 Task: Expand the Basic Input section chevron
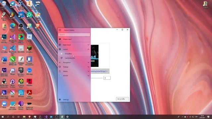(88, 45)
